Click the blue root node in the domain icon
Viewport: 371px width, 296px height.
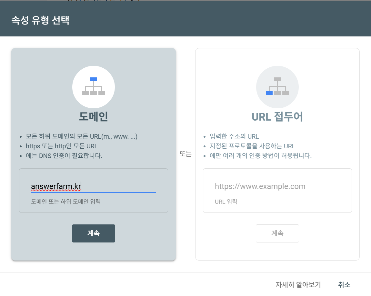coord(94,79)
